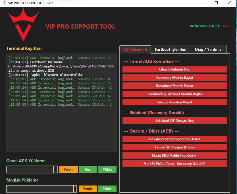The width and height of the screenshot is (237, 194).
Task: Click Ekran Kilidi Kaldır (Root/Eski)
Action: coord(174,155)
